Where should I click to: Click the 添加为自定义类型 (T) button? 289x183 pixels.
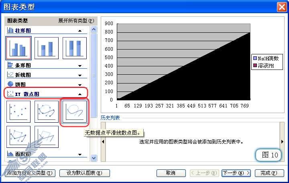30,173
